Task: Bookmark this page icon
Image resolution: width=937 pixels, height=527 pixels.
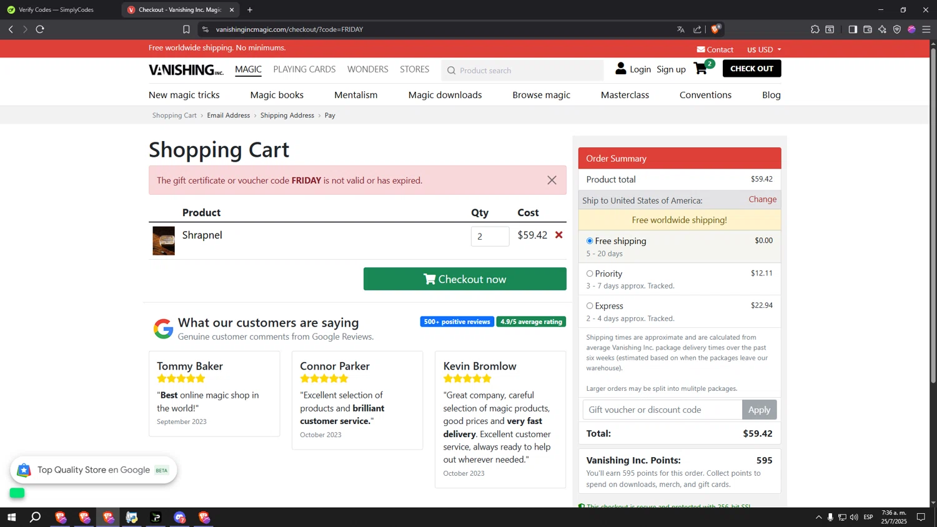Action: coord(186,29)
